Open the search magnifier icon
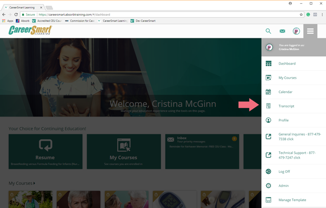Screen dimensions: 326x208 [268, 31]
